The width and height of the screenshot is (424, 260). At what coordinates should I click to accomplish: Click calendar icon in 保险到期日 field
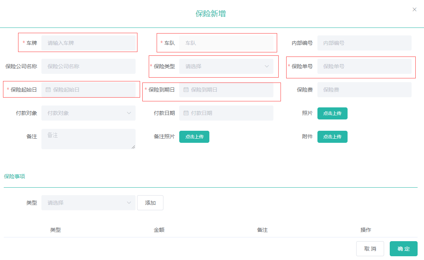click(x=186, y=90)
